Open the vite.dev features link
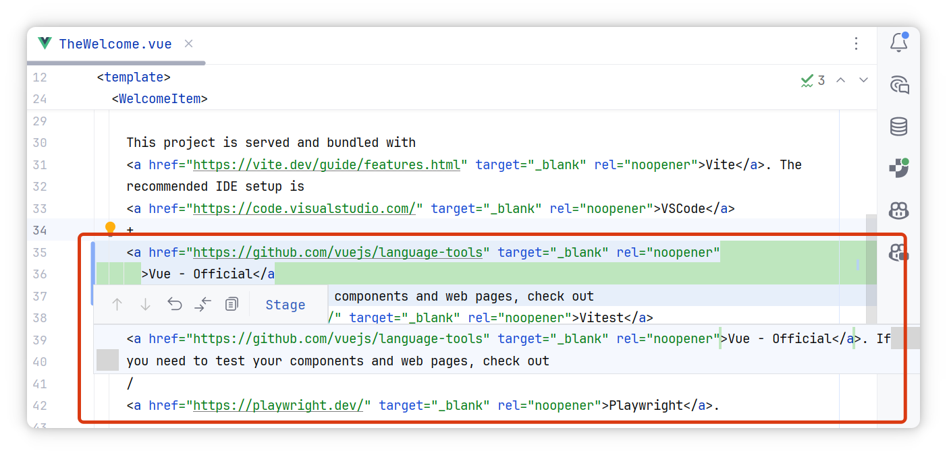The image size is (947, 455). pos(325,164)
